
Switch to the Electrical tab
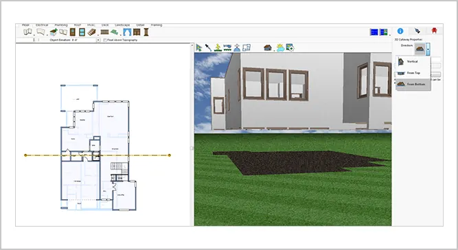tap(42, 25)
